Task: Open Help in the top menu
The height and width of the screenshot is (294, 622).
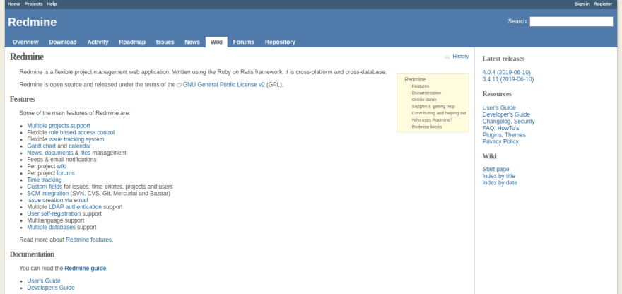Action: [x=52, y=4]
